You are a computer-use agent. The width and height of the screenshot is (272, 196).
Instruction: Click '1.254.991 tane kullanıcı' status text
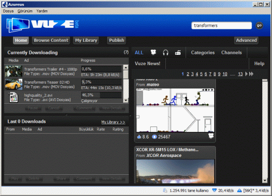click(x=189, y=191)
